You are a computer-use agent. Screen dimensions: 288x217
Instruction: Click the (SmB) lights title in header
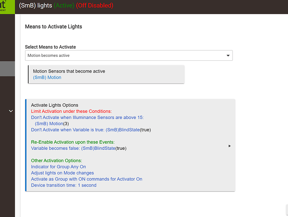click(36, 6)
